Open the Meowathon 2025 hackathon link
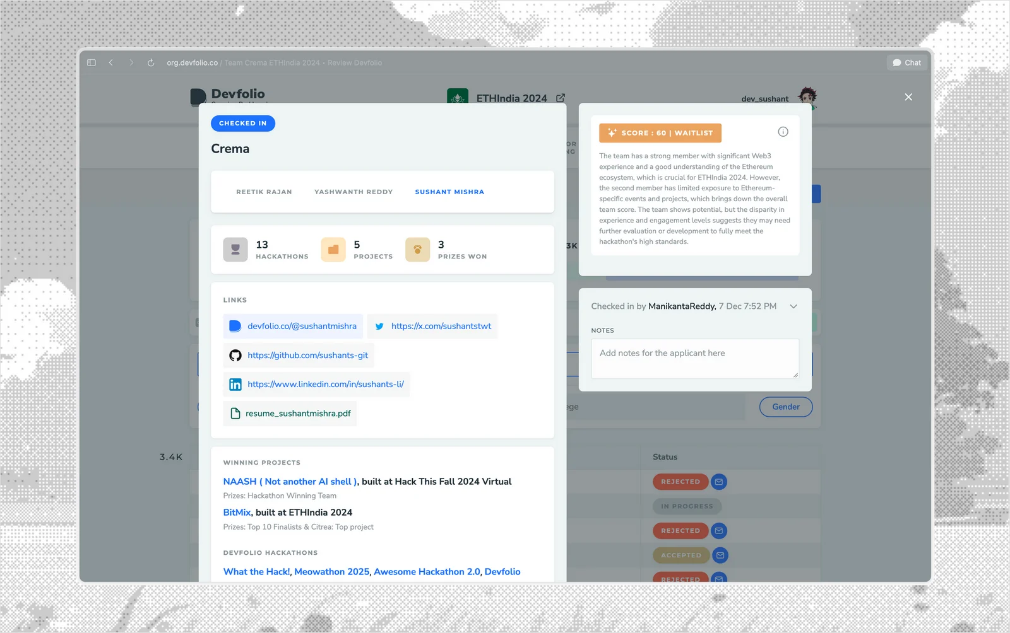 pos(331,572)
